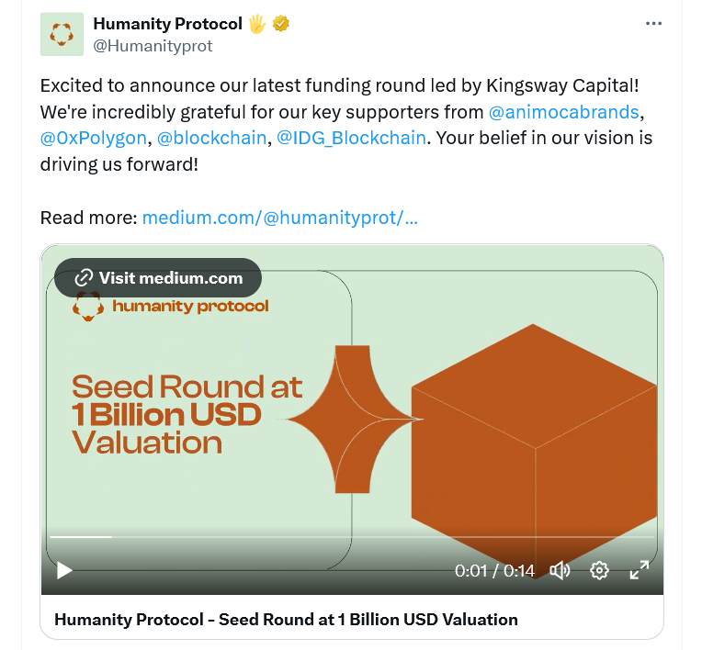The height and width of the screenshot is (650, 702).
Task: Open the @0xPolygon mention
Action: click(x=94, y=138)
